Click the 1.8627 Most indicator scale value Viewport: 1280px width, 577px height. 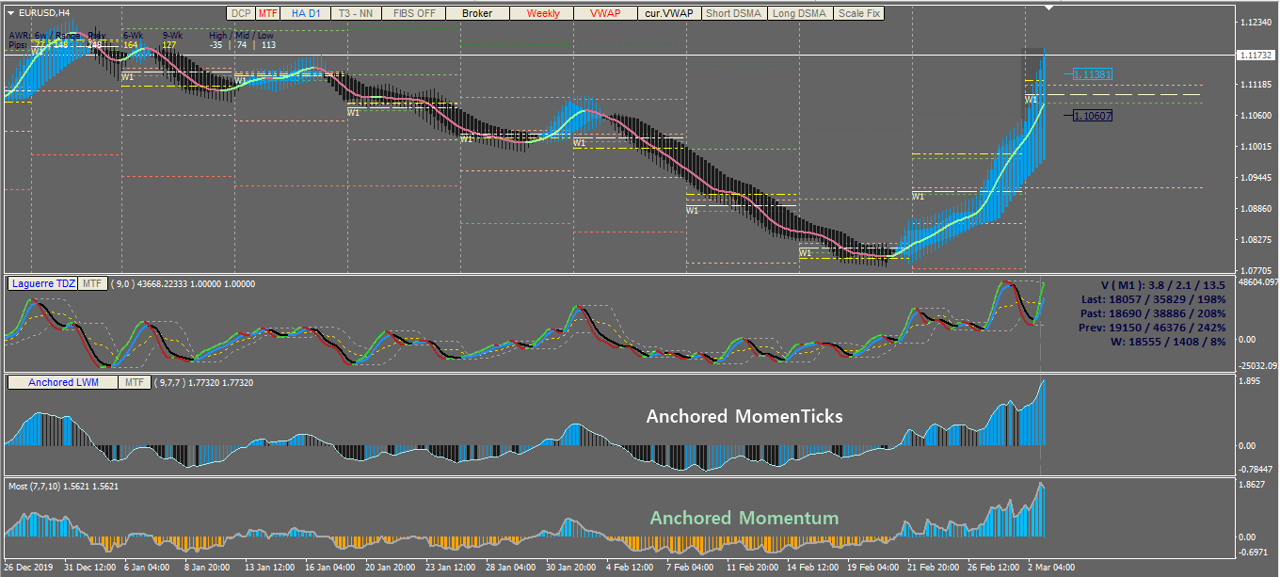[x=1253, y=484]
